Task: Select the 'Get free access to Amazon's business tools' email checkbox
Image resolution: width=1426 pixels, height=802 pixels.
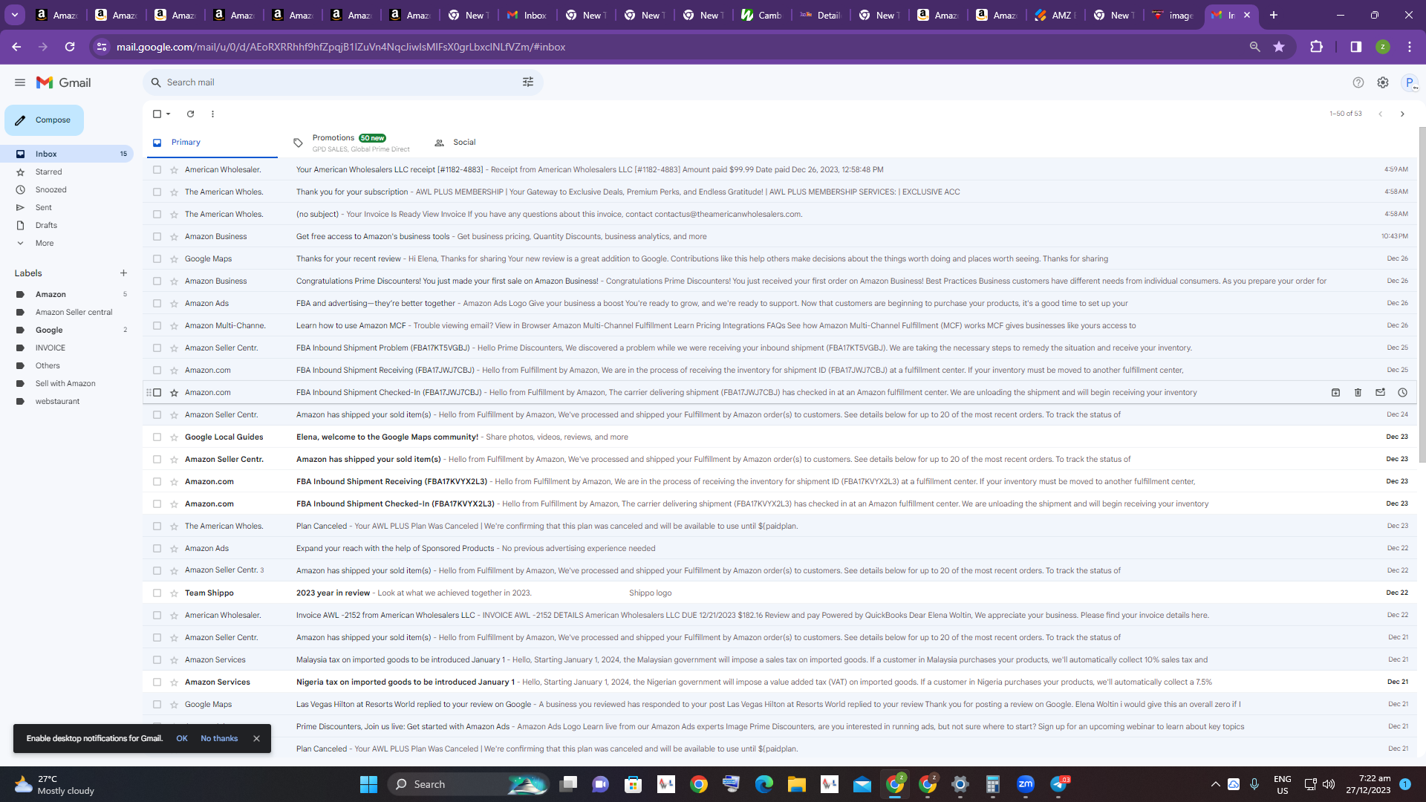Action: [x=157, y=236]
